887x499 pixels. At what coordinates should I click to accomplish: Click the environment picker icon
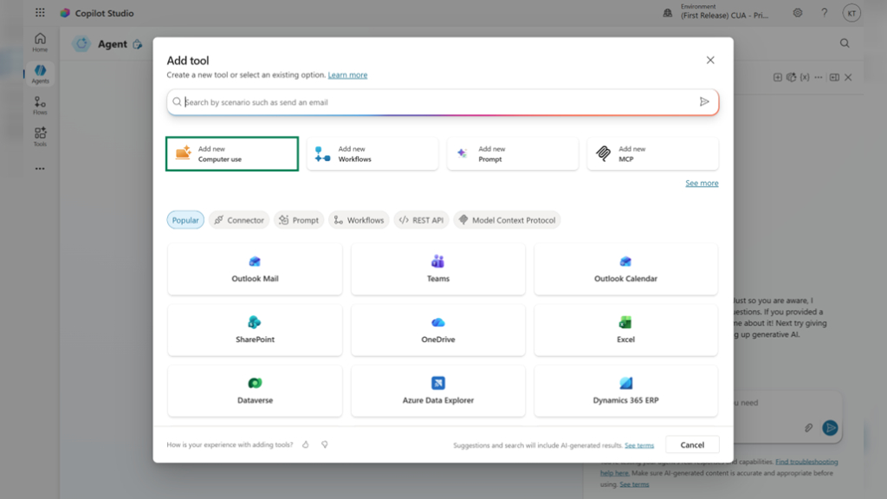[668, 12]
